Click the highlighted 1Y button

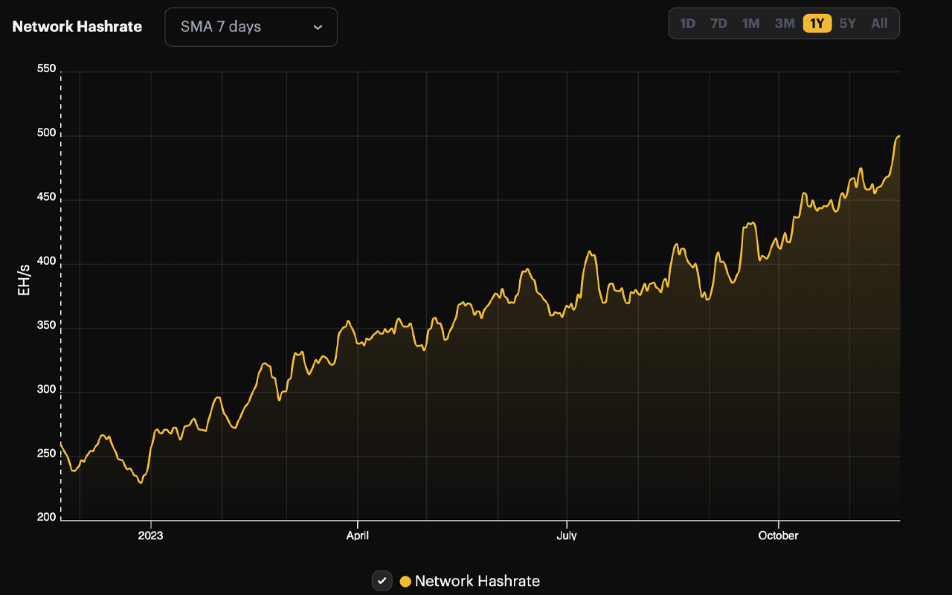[817, 23]
